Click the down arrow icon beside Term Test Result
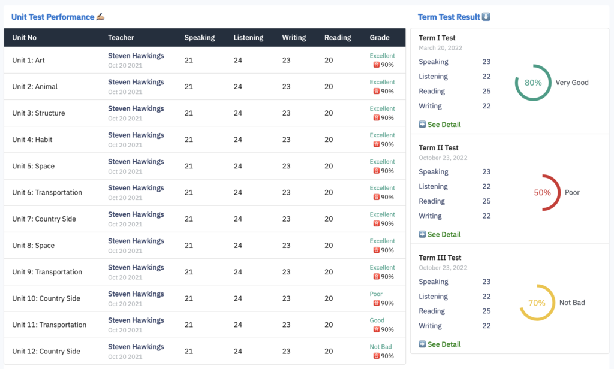The width and height of the screenshot is (614, 369). click(x=486, y=17)
